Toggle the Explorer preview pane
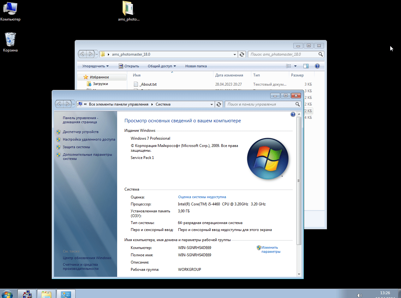Screen dimensions: 401x298 306,66
